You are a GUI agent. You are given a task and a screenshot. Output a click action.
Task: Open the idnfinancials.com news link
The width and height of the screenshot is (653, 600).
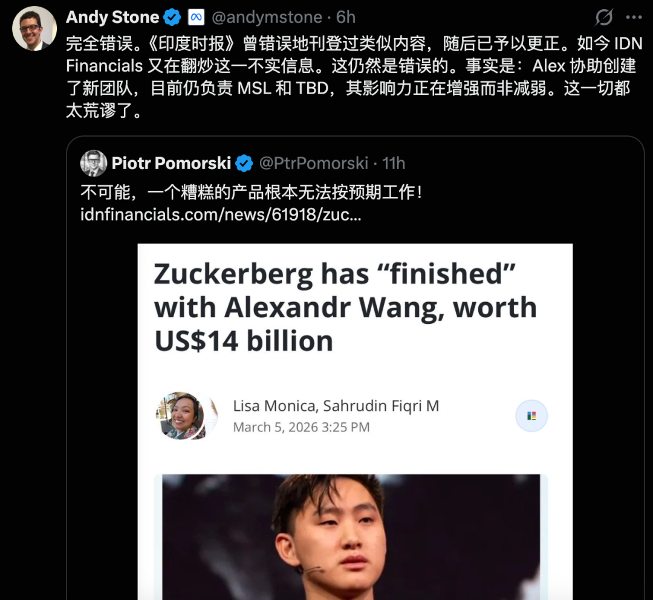tap(221, 215)
